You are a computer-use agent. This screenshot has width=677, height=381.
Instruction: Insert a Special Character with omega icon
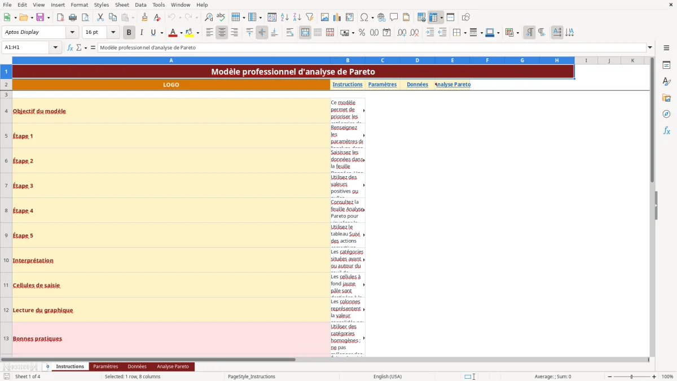point(364,17)
